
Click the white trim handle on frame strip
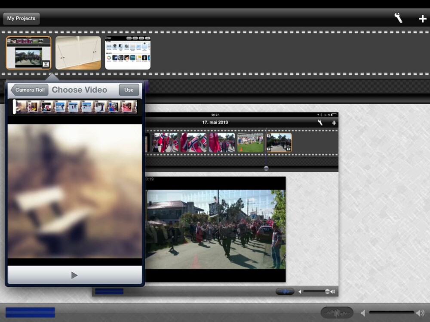tap(14, 107)
